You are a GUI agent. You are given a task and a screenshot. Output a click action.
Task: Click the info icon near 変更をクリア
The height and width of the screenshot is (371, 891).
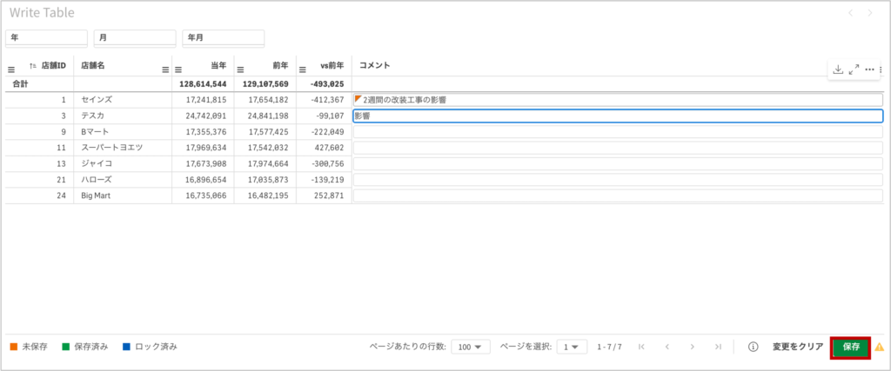[x=753, y=347]
